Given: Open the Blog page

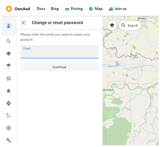Looking at the screenshot, I should tap(55, 9).
